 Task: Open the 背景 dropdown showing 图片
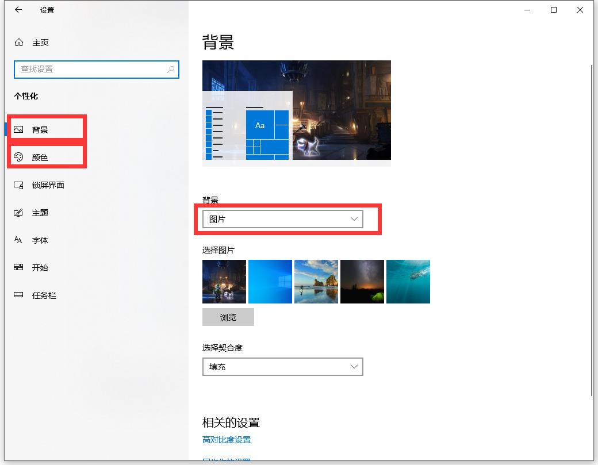[x=282, y=219]
